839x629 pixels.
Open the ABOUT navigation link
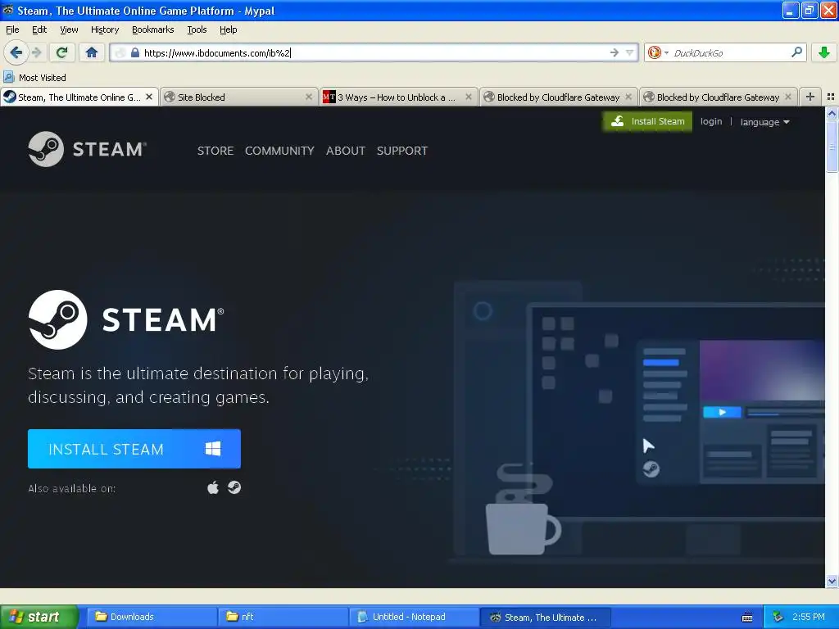346,151
